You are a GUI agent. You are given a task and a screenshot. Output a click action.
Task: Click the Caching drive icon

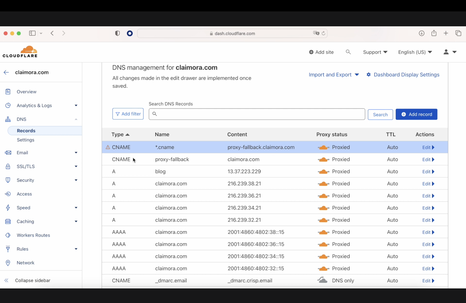click(x=8, y=222)
